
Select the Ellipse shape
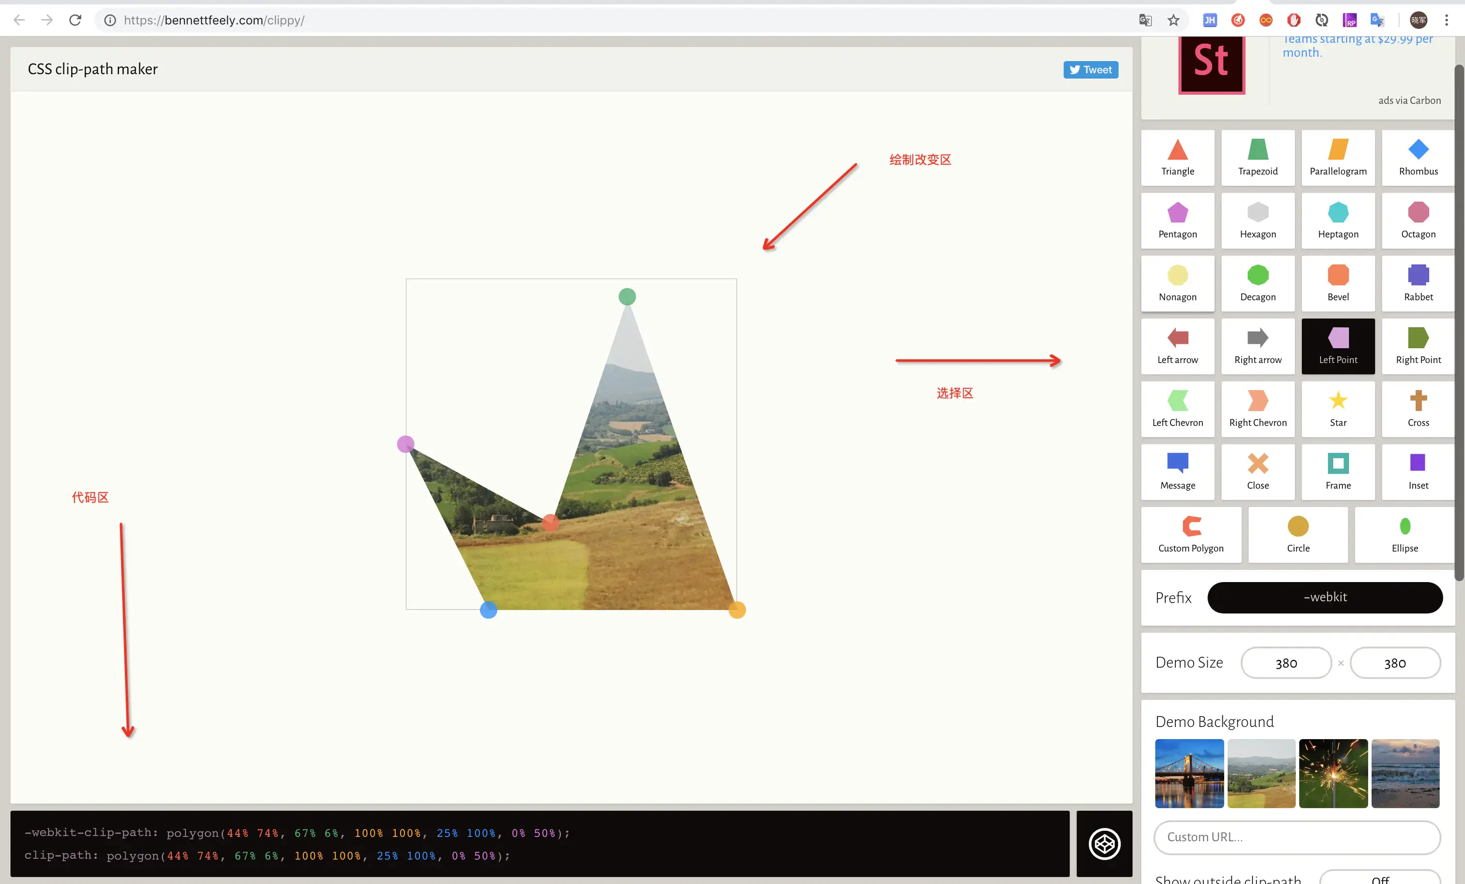1404,534
